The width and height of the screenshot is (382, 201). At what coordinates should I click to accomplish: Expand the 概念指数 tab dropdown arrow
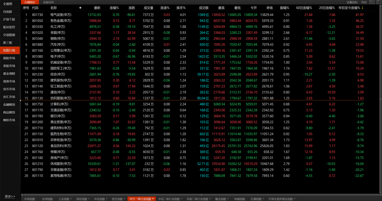coord(228,199)
